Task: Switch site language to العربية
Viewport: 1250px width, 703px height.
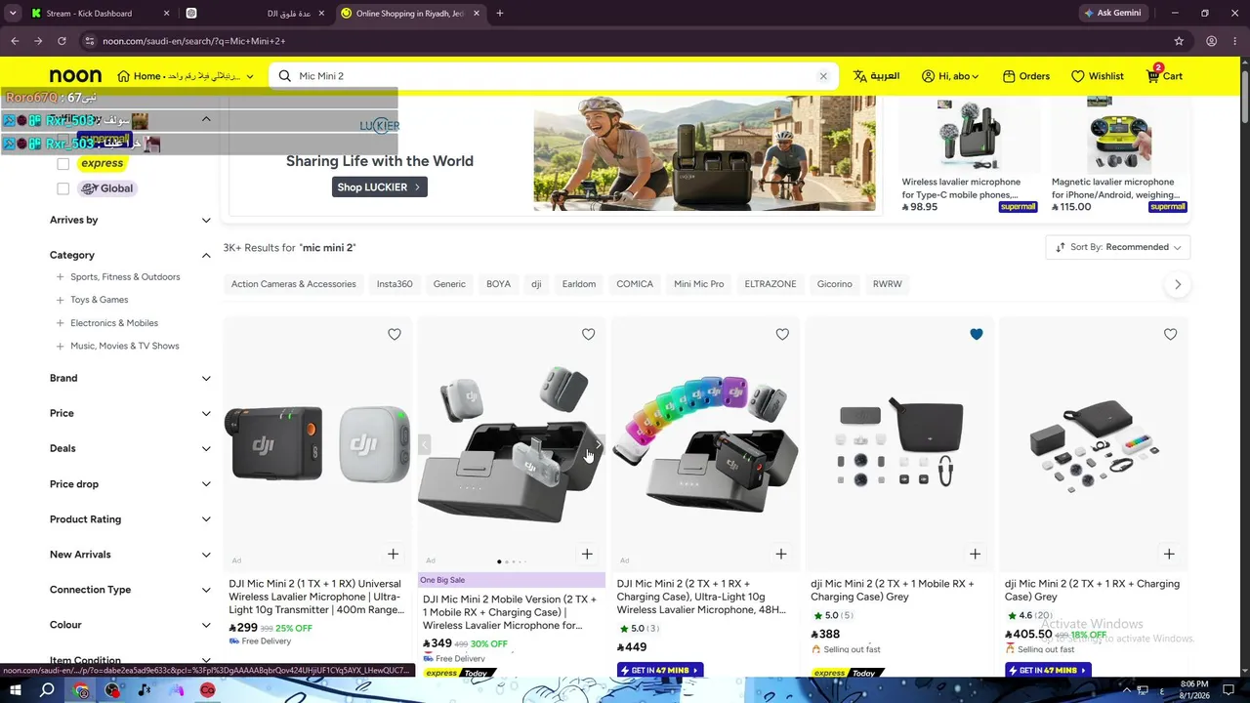Action: tap(876, 76)
